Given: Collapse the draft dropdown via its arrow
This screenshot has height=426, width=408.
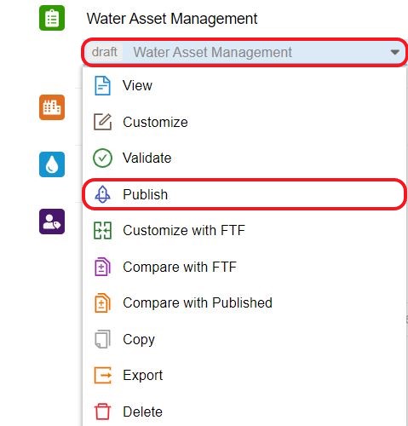Looking at the screenshot, I should 395,52.
